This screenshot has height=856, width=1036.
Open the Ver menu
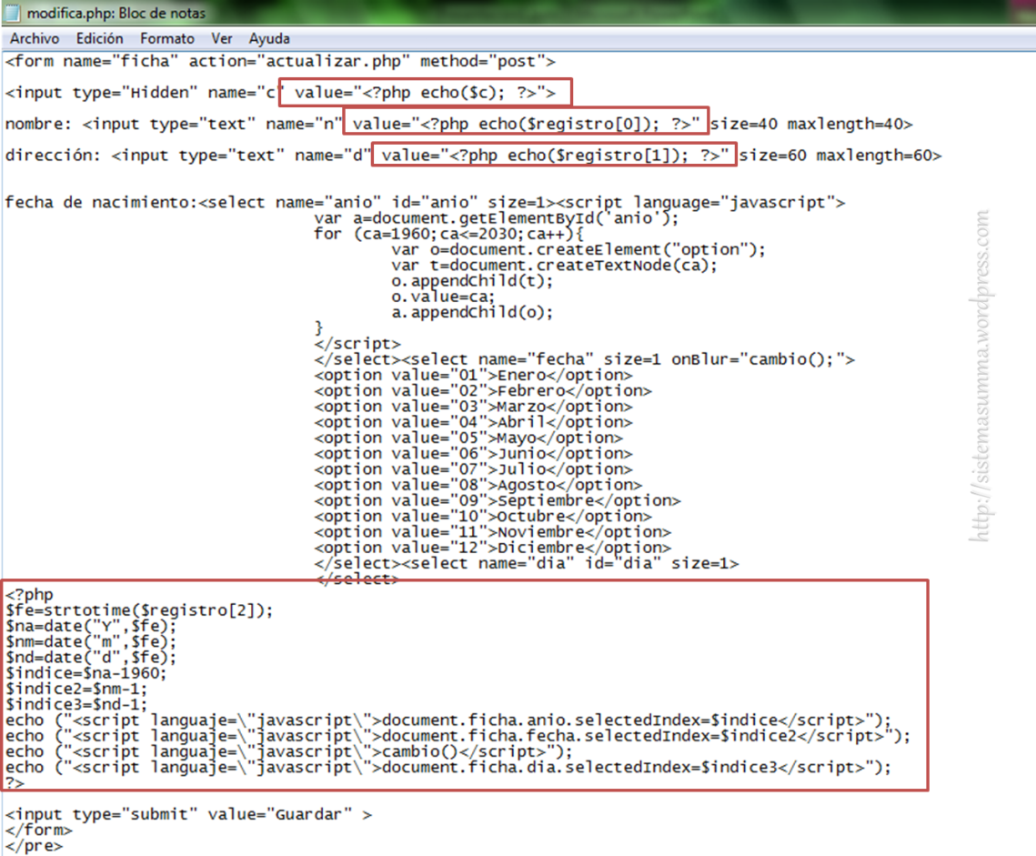point(222,39)
